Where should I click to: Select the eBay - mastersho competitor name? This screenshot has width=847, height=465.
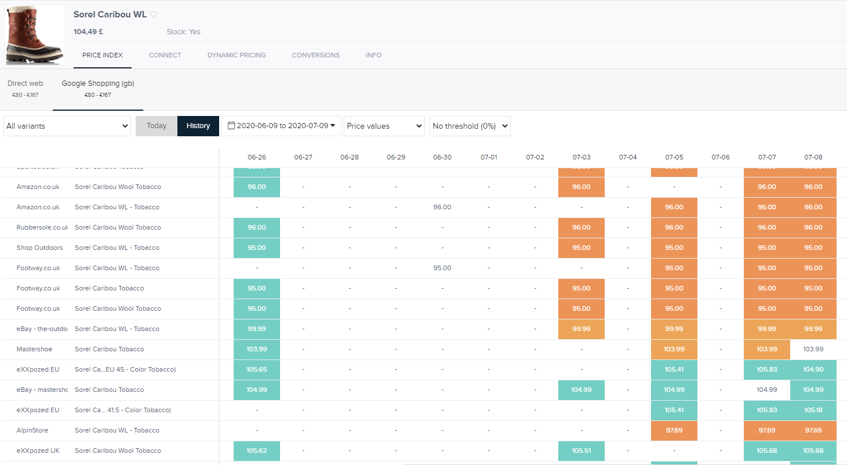(42, 390)
